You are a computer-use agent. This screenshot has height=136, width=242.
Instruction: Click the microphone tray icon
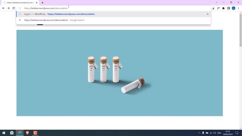[x=203, y=133]
